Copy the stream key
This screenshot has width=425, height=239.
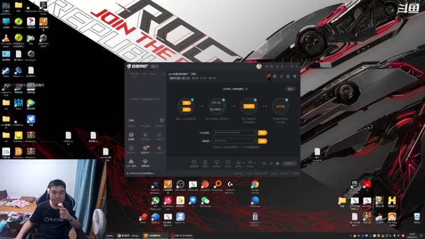click(x=262, y=141)
